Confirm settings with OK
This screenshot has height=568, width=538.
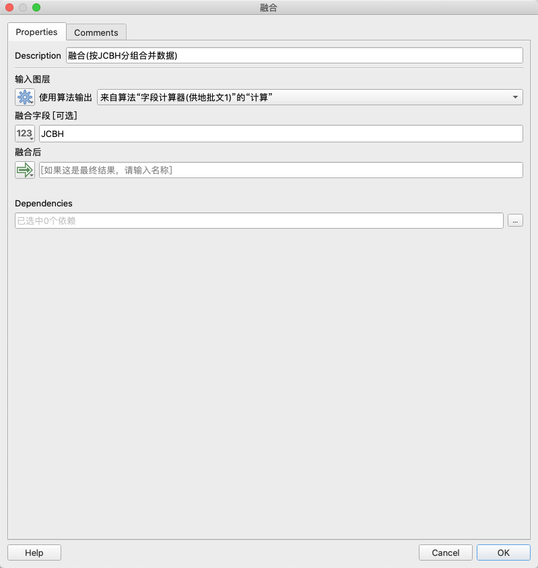click(503, 552)
